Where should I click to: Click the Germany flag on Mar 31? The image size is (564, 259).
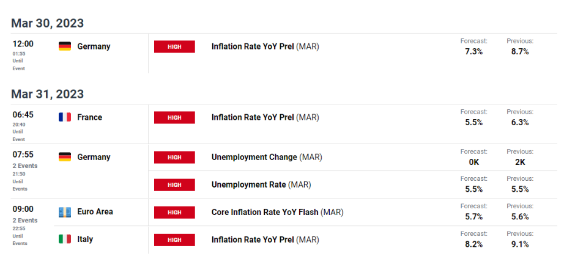[x=64, y=158]
